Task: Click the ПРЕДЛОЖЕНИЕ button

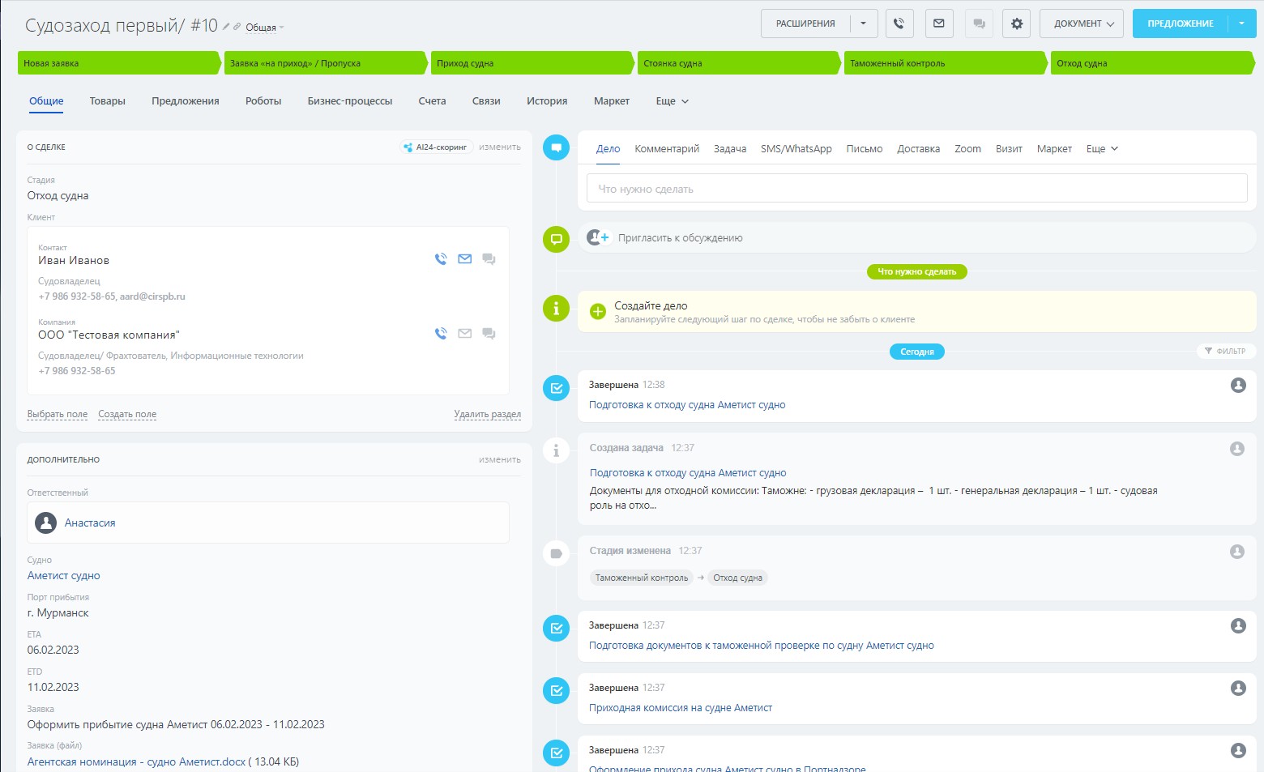Action: 1181,23
